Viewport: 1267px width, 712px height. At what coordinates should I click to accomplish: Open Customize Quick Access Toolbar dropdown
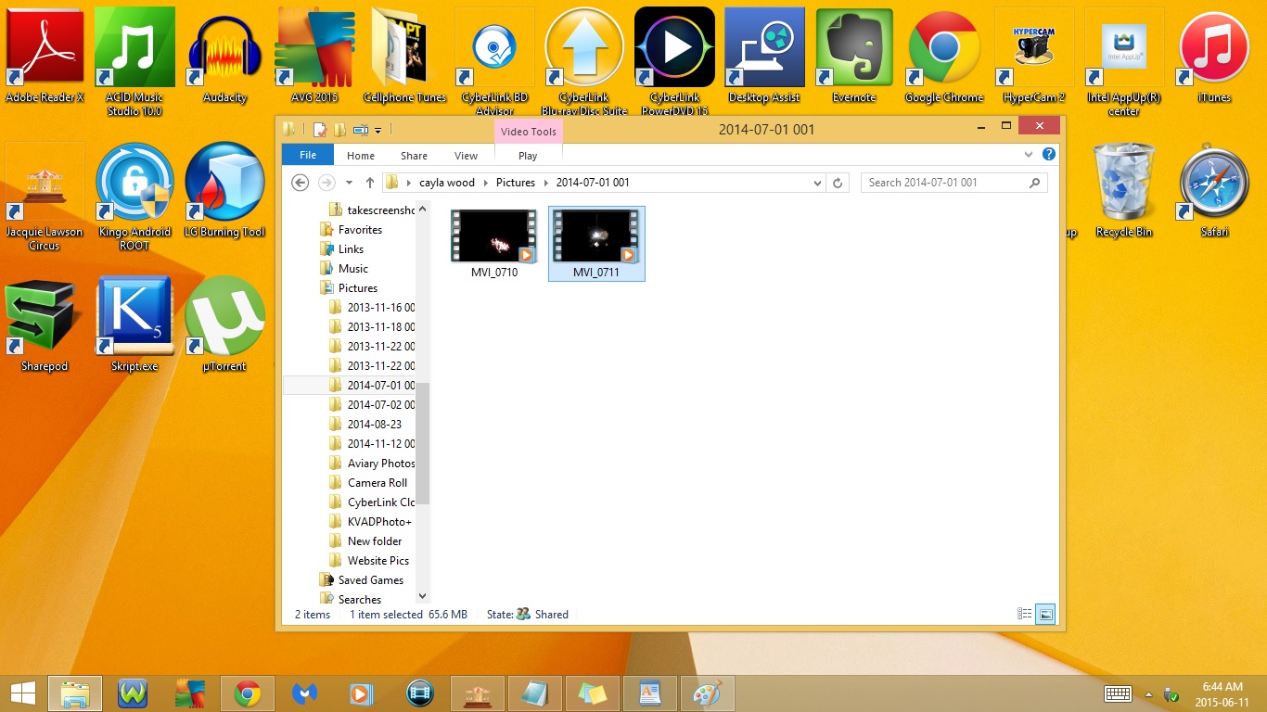click(x=378, y=130)
